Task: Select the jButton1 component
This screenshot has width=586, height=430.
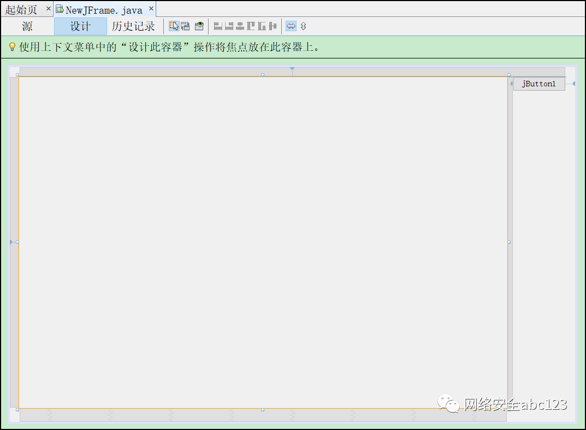Action: tap(538, 84)
